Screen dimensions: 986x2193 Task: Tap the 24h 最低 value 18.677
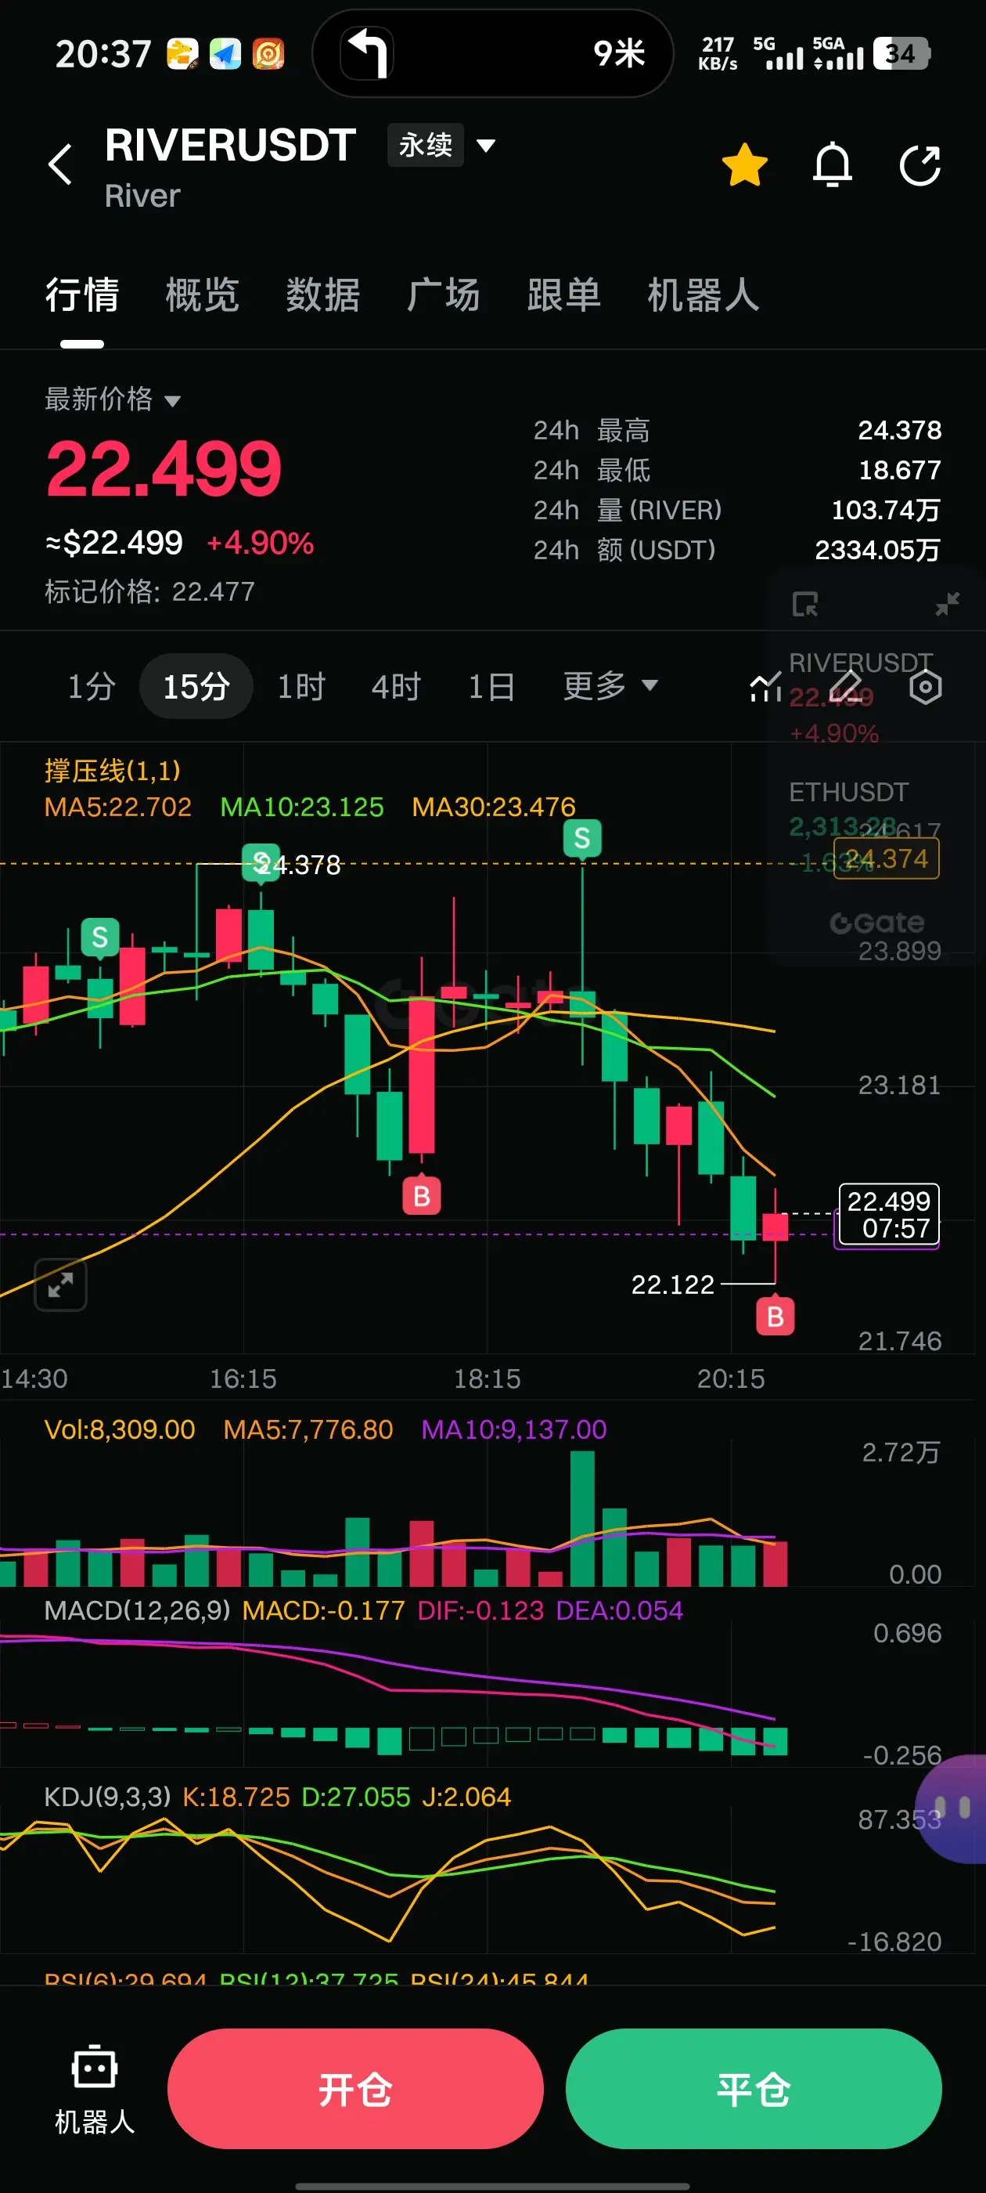899,470
